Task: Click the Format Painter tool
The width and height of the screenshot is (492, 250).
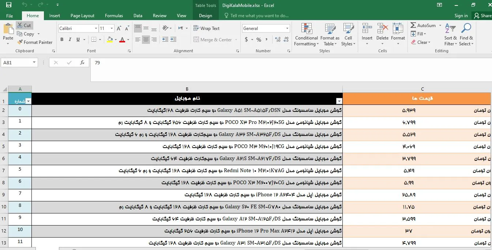Action: tap(35, 42)
